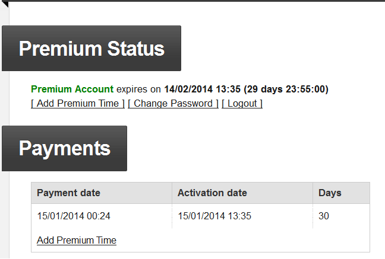Click the green Premium Account text

pyautogui.click(x=72, y=89)
